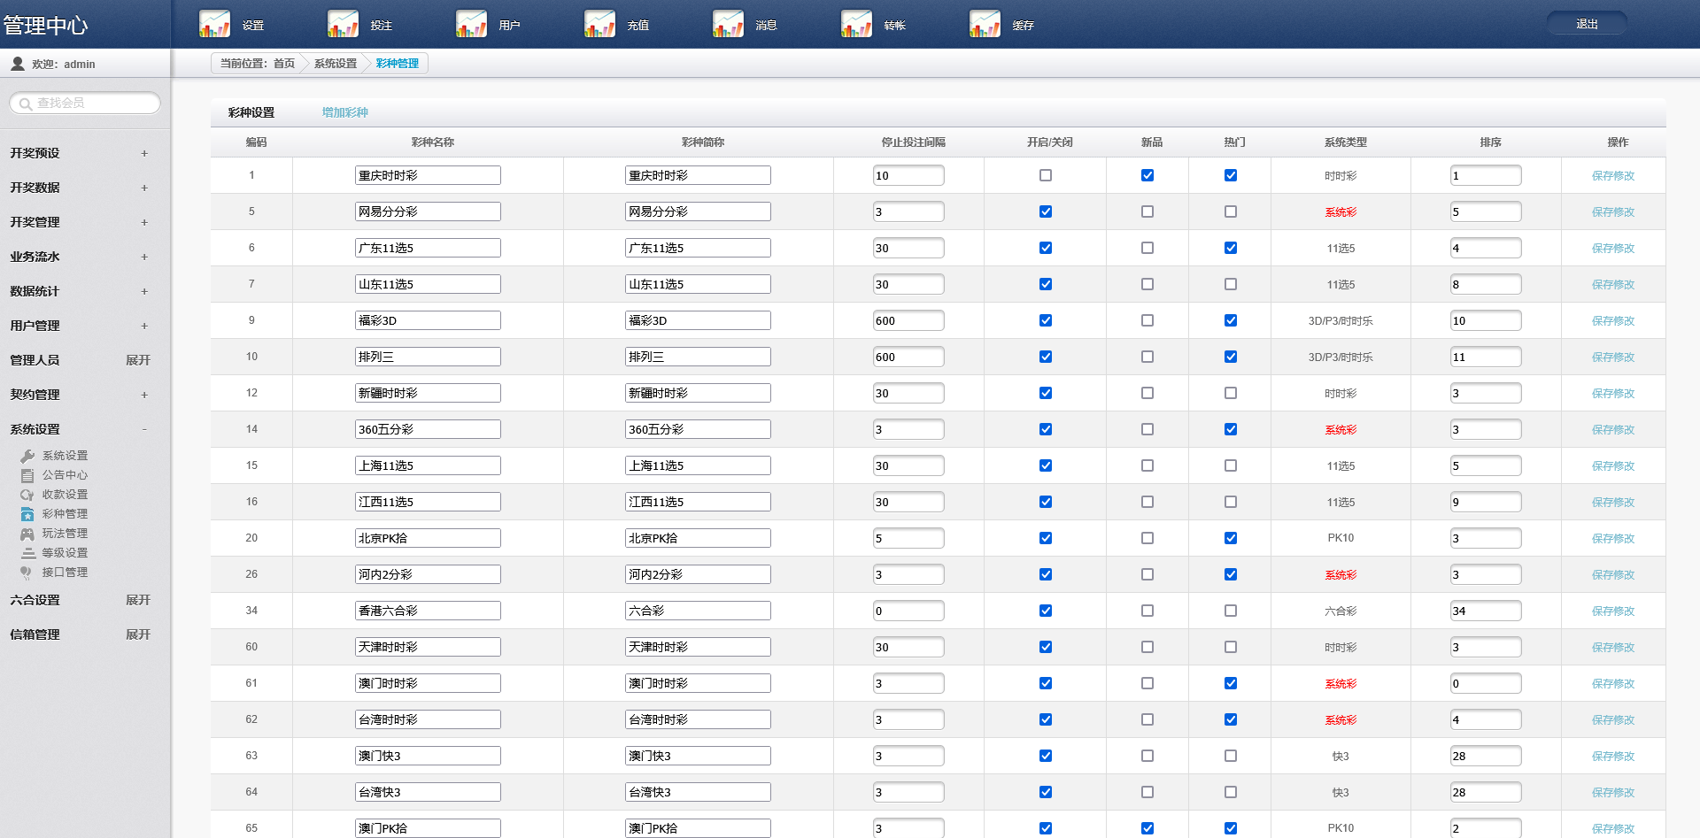Collapse the 系统设置 sidebar section

[144, 429]
